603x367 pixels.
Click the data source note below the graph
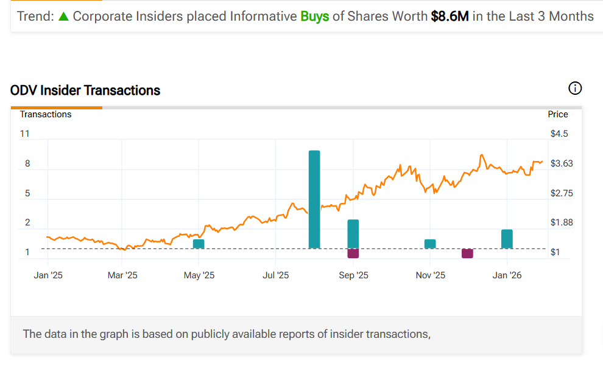227,334
